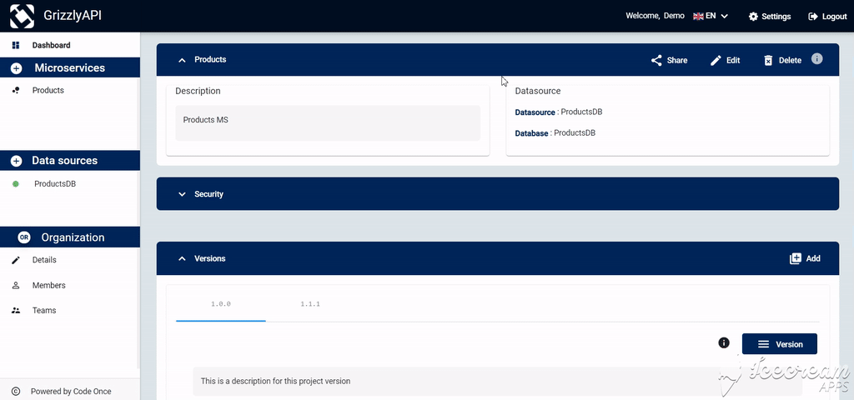Click the Welcome, Demo user text

(655, 16)
